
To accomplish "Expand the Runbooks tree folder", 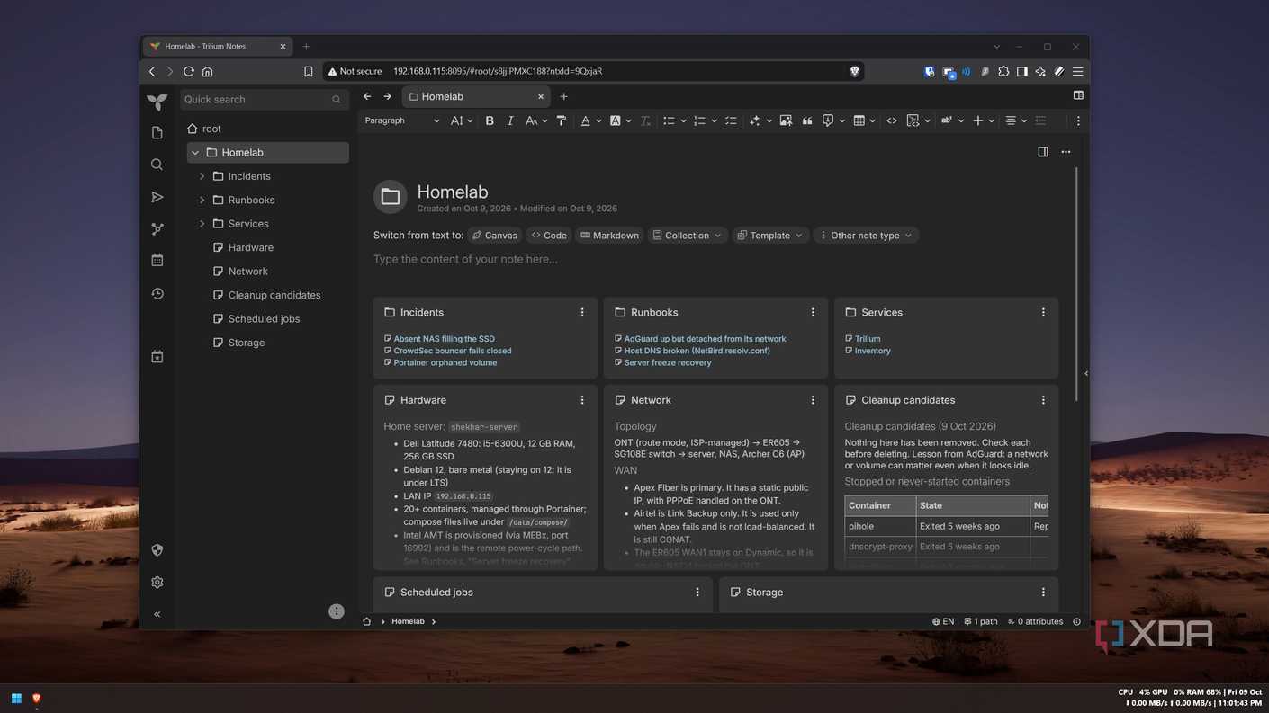I will pos(202,200).
